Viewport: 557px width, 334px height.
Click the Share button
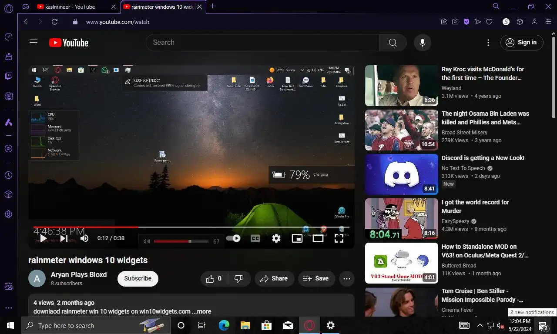[274, 279]
